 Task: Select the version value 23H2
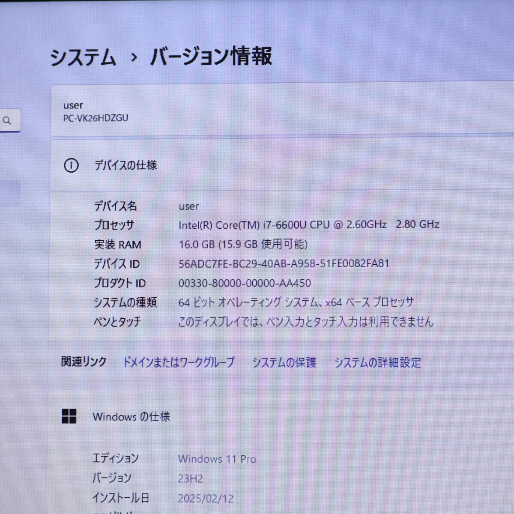coord(191,478)
